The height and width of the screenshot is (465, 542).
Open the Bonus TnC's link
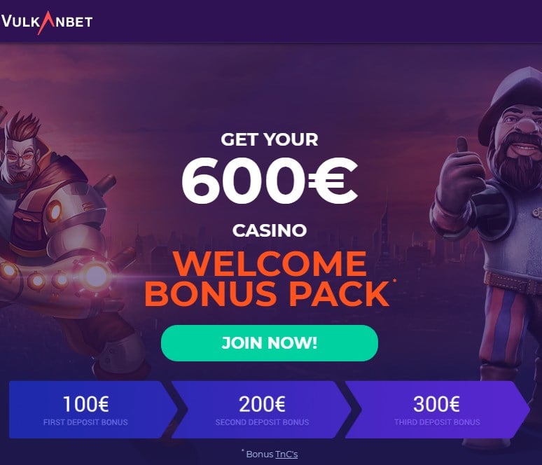coord(286,454)
